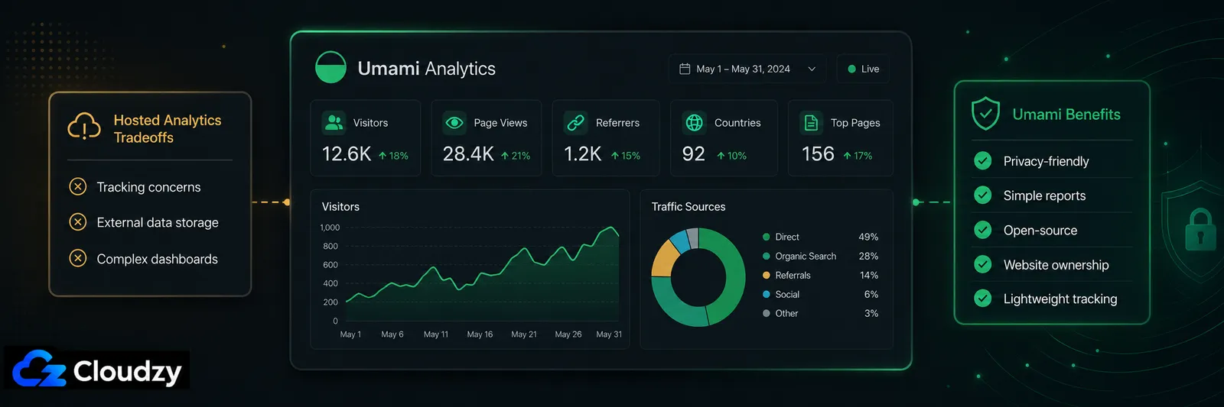
Task: Click the Cloudzy cloud logo icon
Action: (x=40, y=370)
